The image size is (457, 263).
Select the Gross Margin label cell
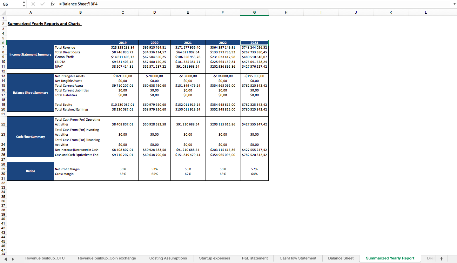click(x=81, y=174)
